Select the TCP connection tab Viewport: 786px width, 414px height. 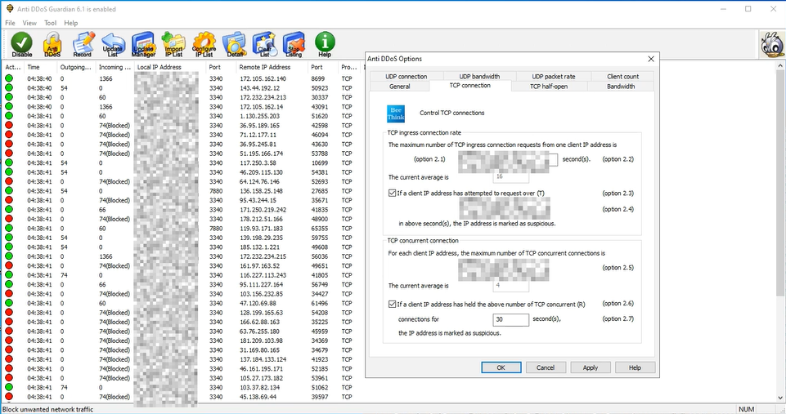click(x=469, y=86)
